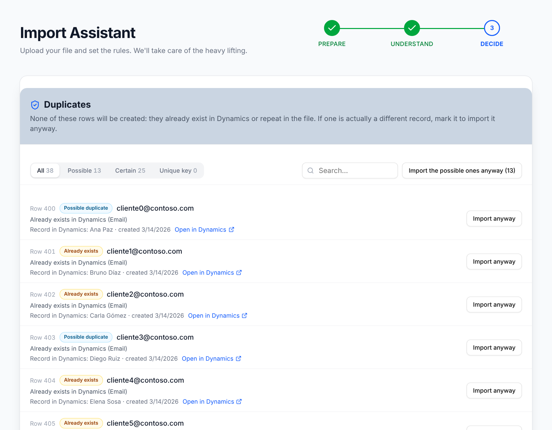Open Bruno Díaz record in Dynamics
The image size is (552, 430).
(x=212, y=273)
